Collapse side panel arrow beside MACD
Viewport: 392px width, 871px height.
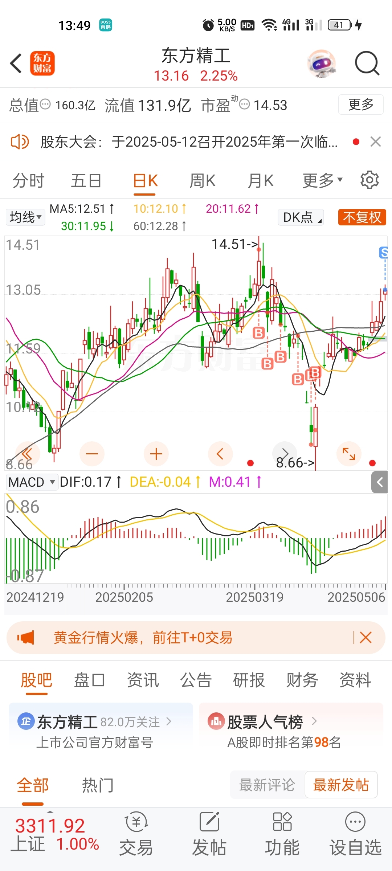click(380, 482)
